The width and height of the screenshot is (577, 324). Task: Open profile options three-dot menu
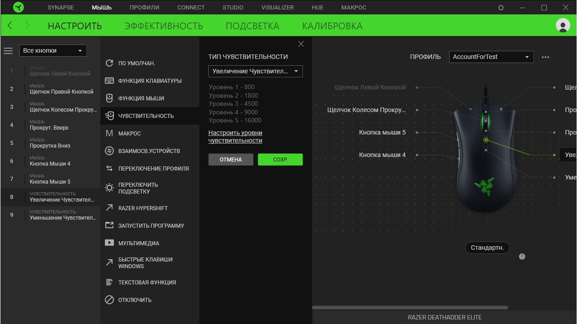(x=545, y=57)
